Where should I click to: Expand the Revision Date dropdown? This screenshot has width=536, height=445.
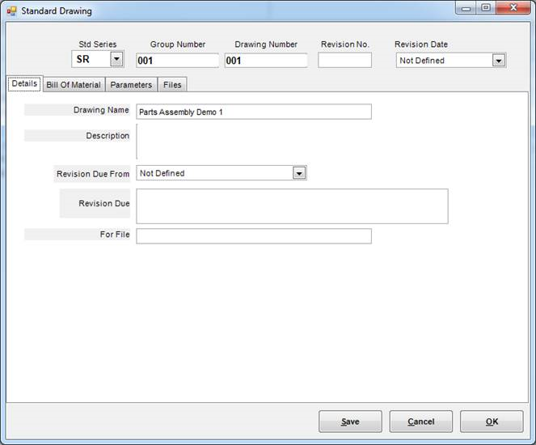click(x=498, y=61)
